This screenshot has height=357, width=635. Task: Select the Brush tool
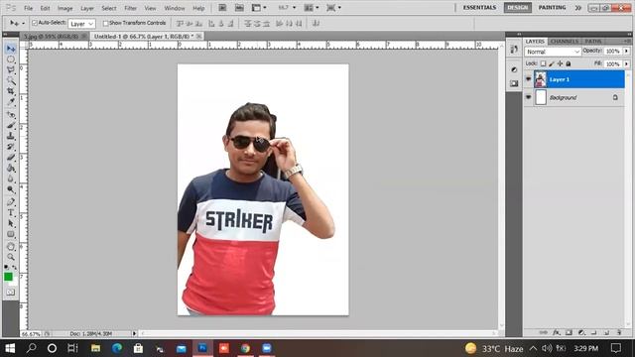click(11, 125)
